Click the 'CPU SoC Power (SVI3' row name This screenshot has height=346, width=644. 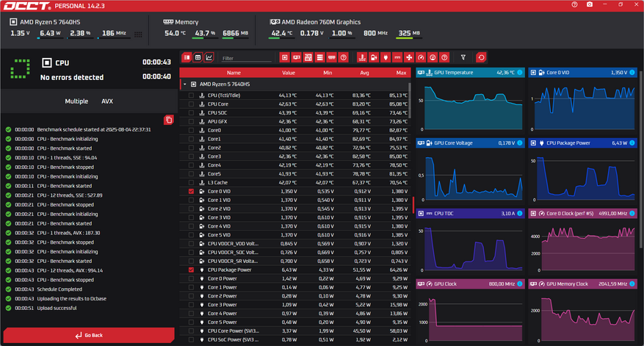(x=233, y=340)
